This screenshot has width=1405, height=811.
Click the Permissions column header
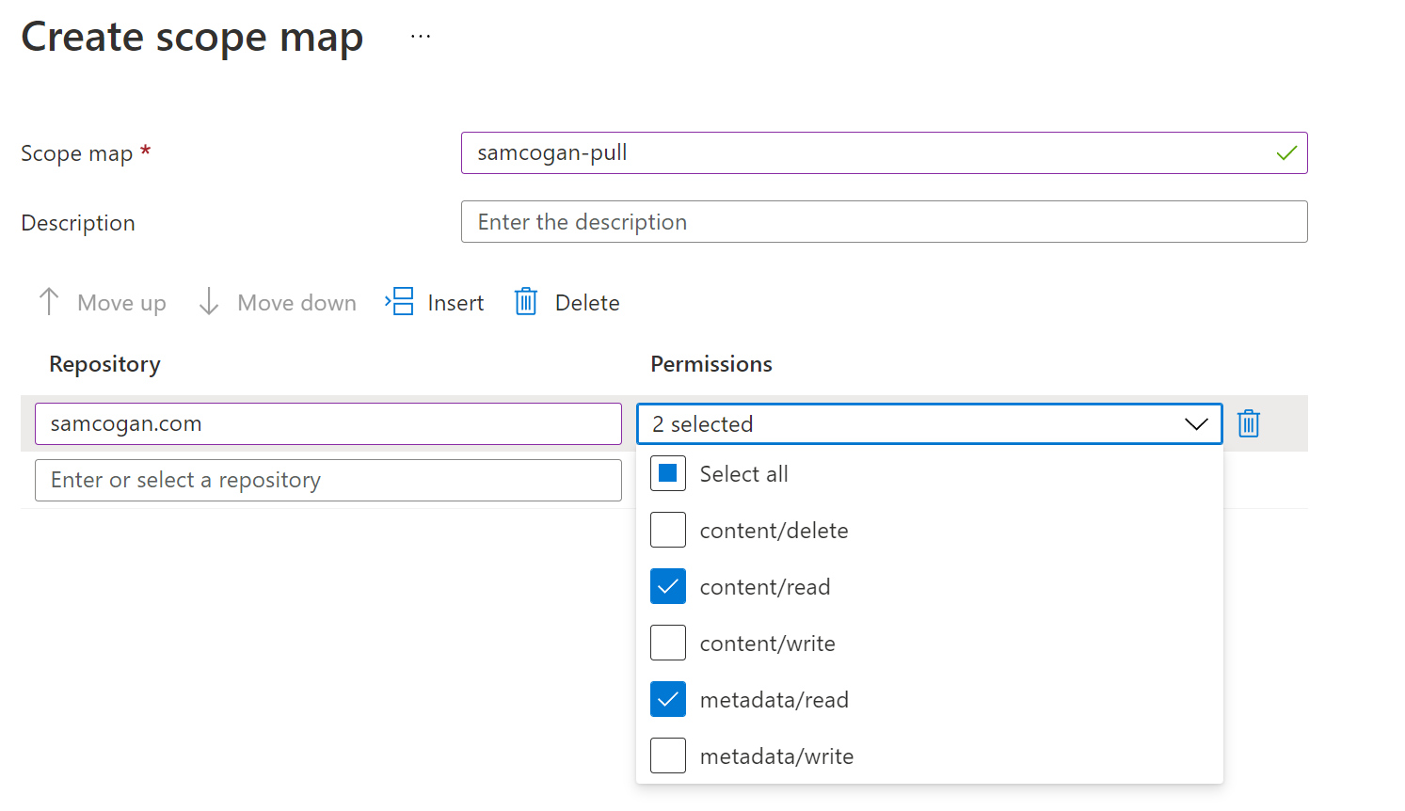(x=711, y=364)
